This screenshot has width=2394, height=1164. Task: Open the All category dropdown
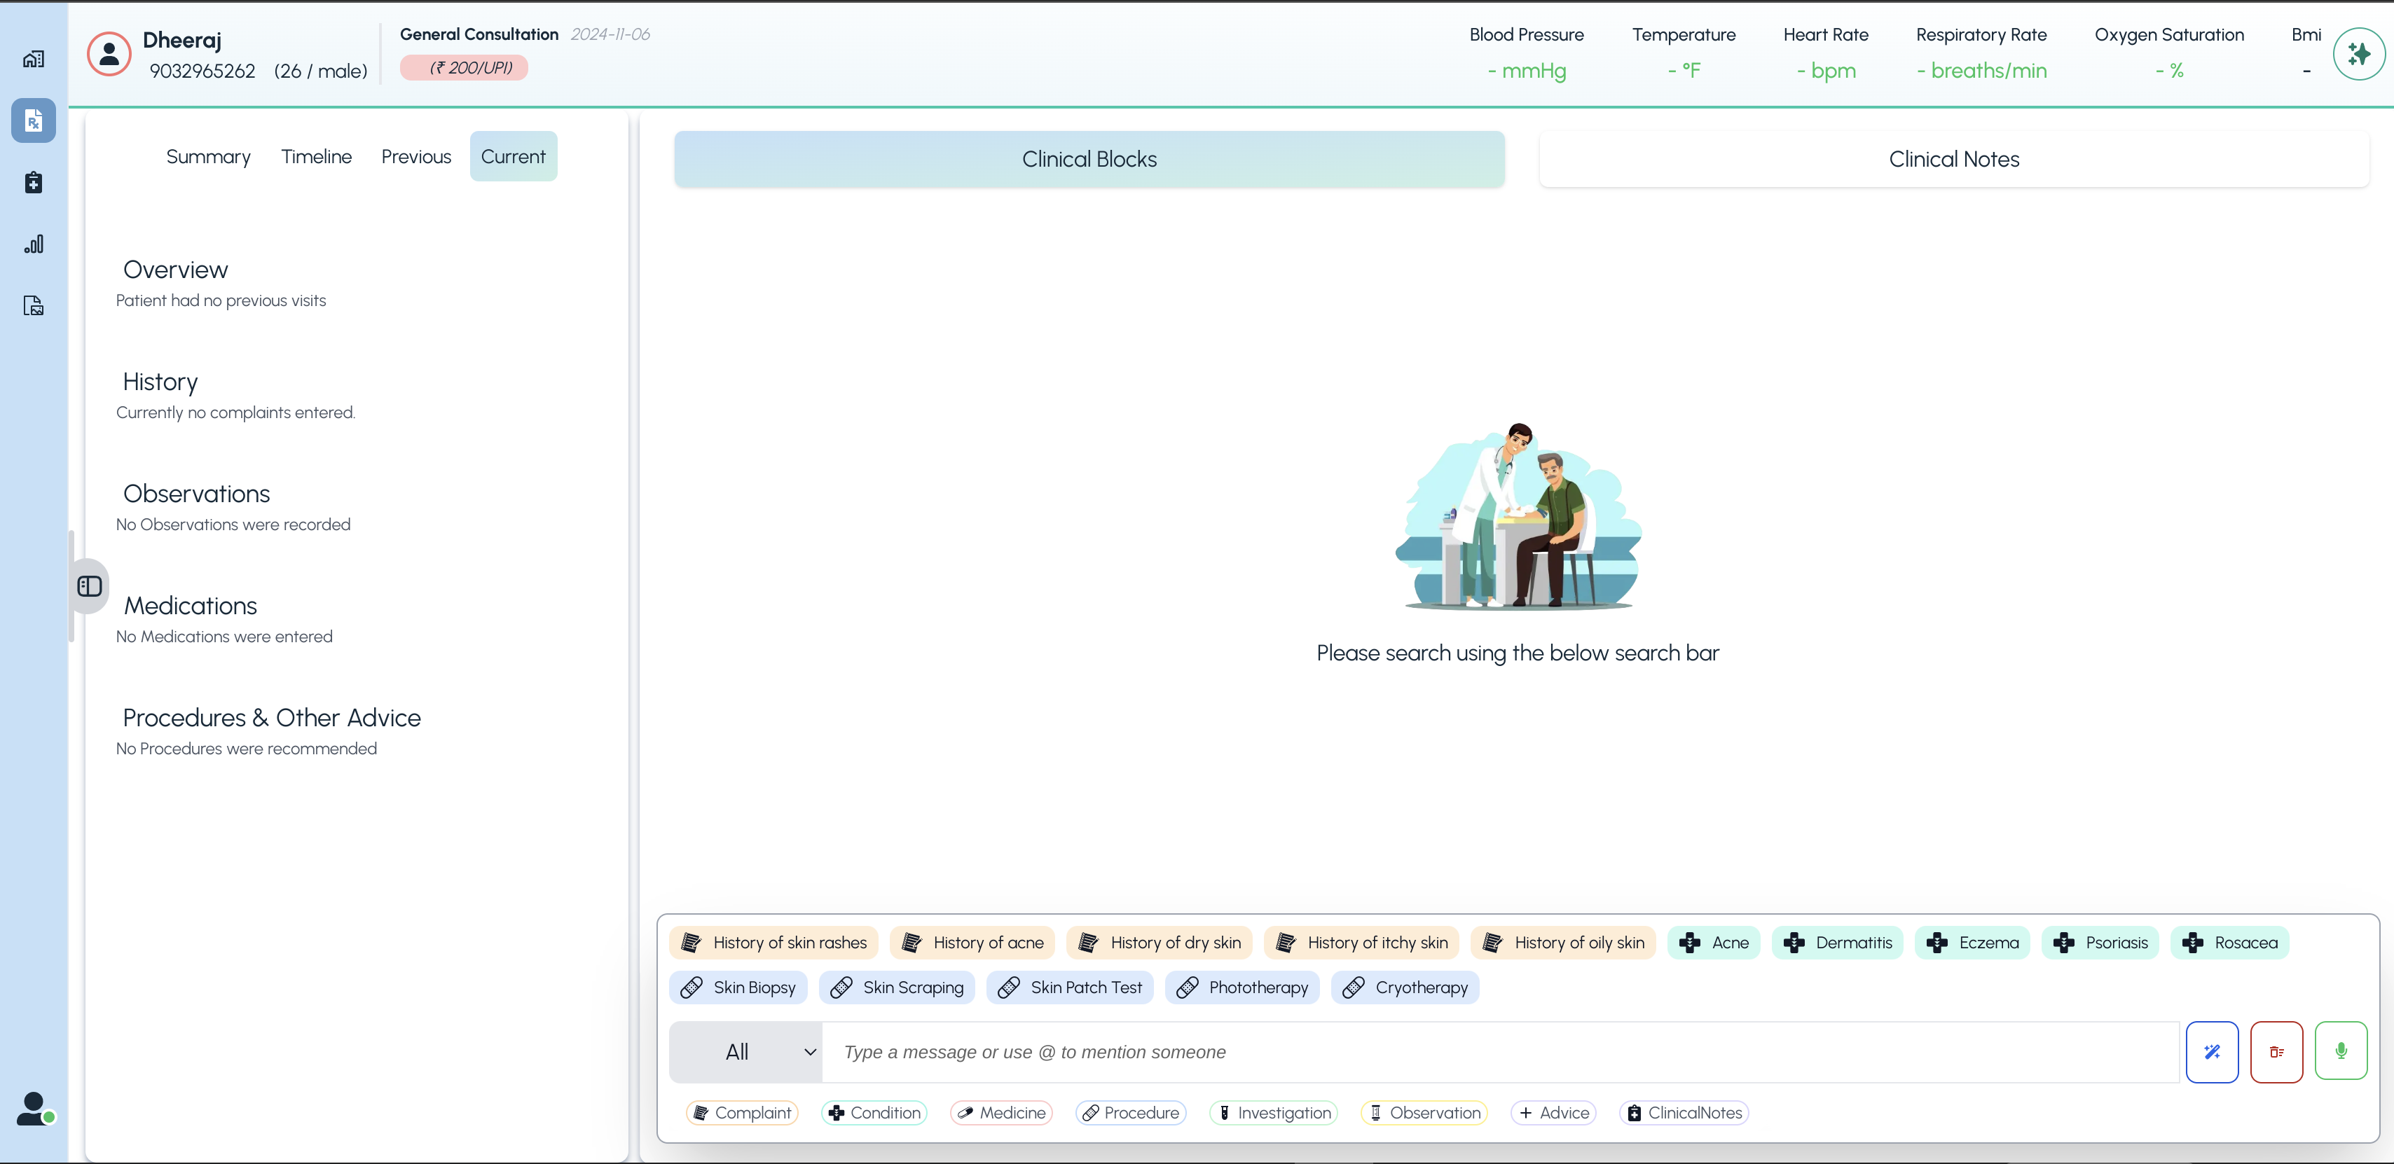tap(745, 1052)
